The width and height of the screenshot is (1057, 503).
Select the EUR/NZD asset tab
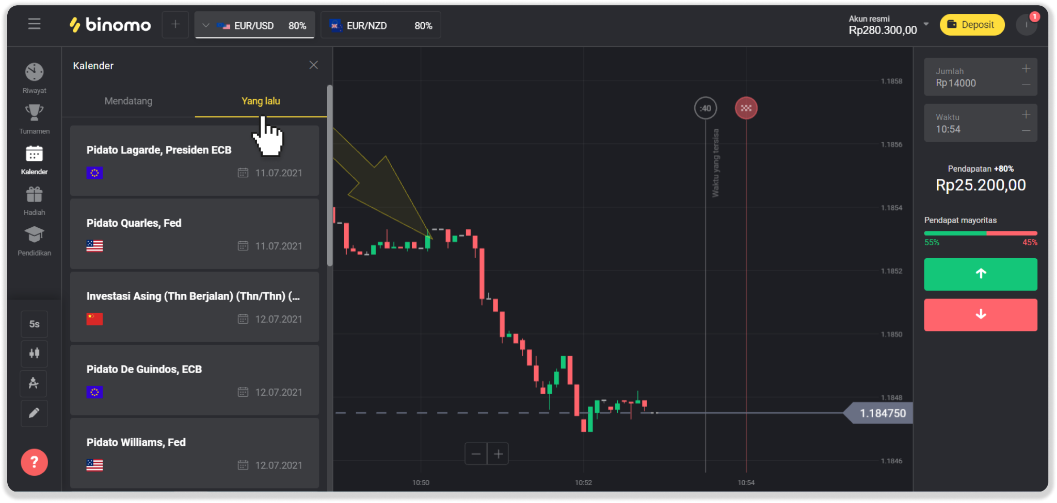pyautogui.click(x=380, y=25)
